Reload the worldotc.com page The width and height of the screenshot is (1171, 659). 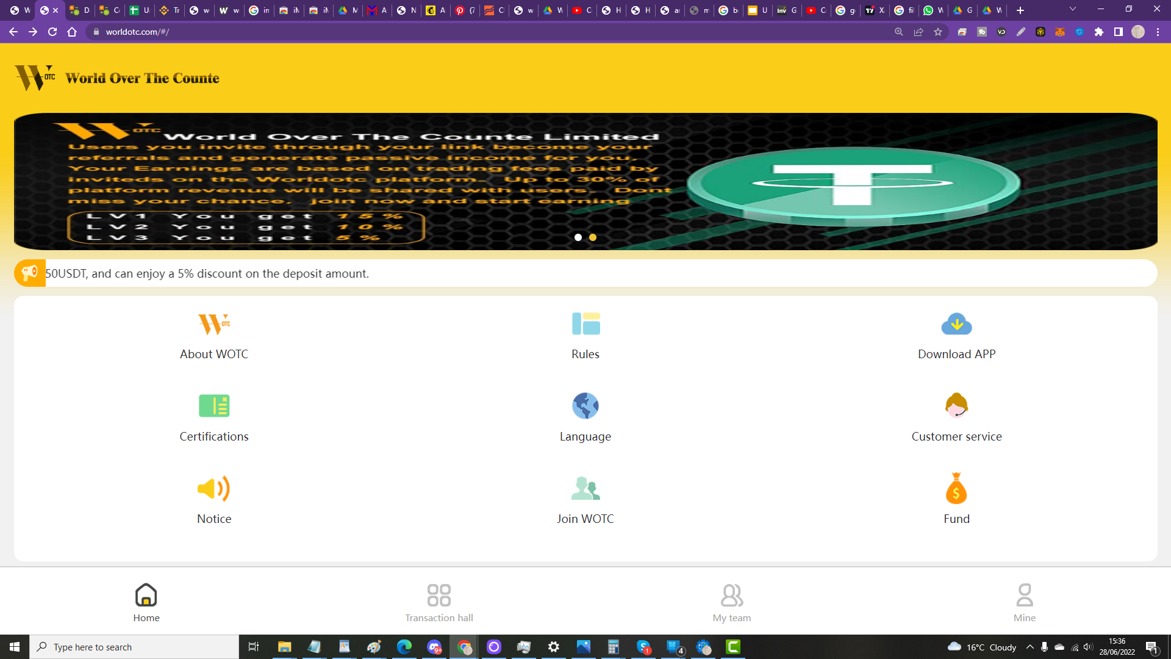(52, 32)
